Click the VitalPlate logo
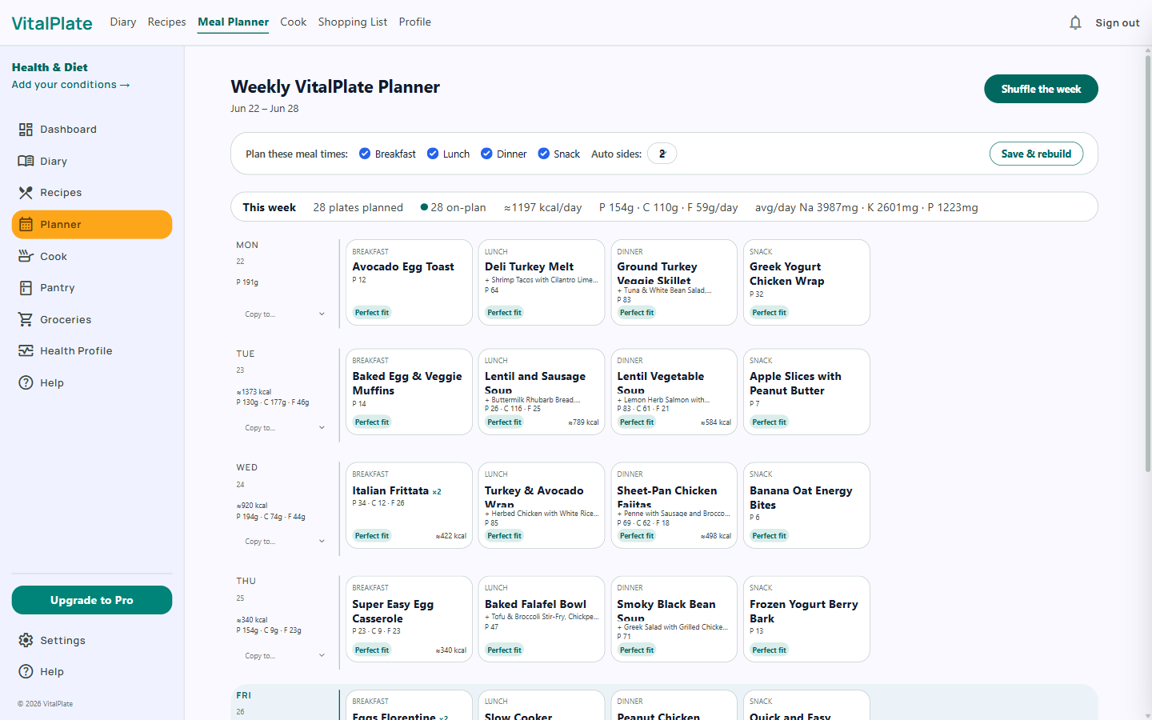This screenshot has width=1152, height=720. click(52, 23)
